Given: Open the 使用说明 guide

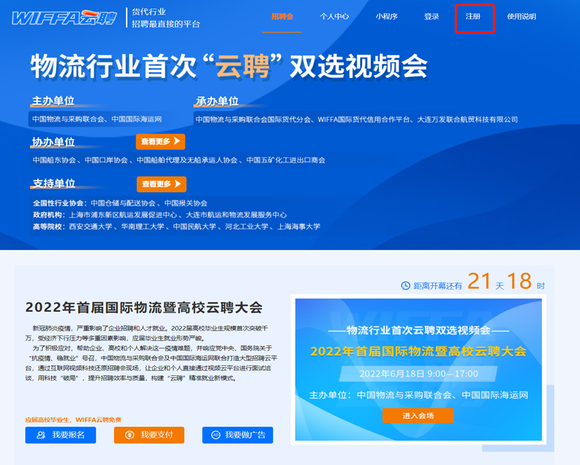Looking at the screenshot, I should [x=522, y=17].
